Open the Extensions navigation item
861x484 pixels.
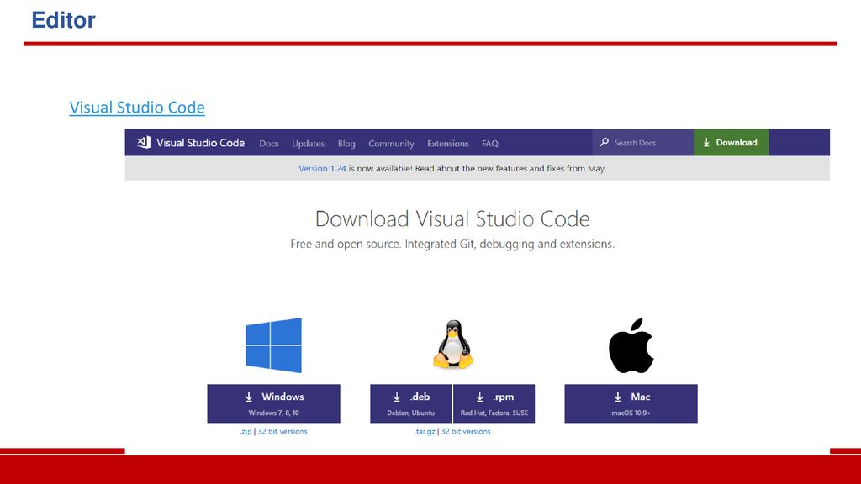click(448, 143)
